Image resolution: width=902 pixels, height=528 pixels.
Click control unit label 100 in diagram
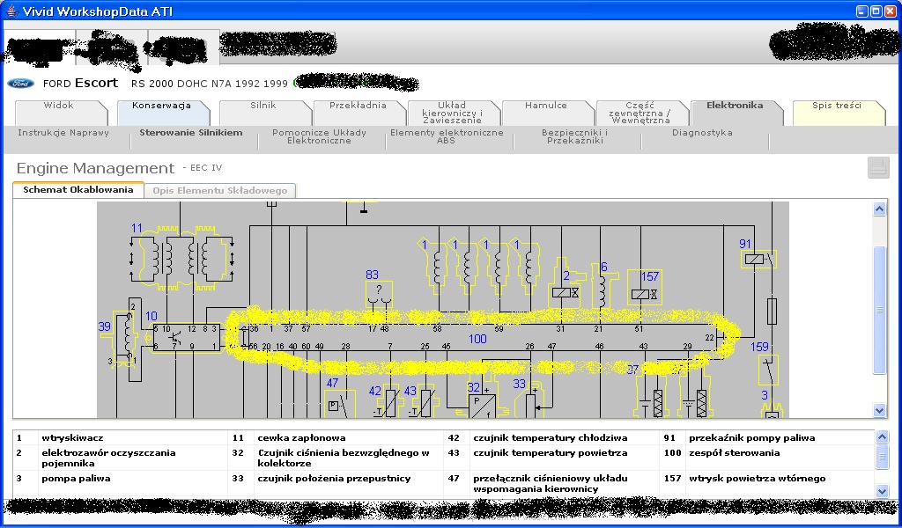point(477,339)
